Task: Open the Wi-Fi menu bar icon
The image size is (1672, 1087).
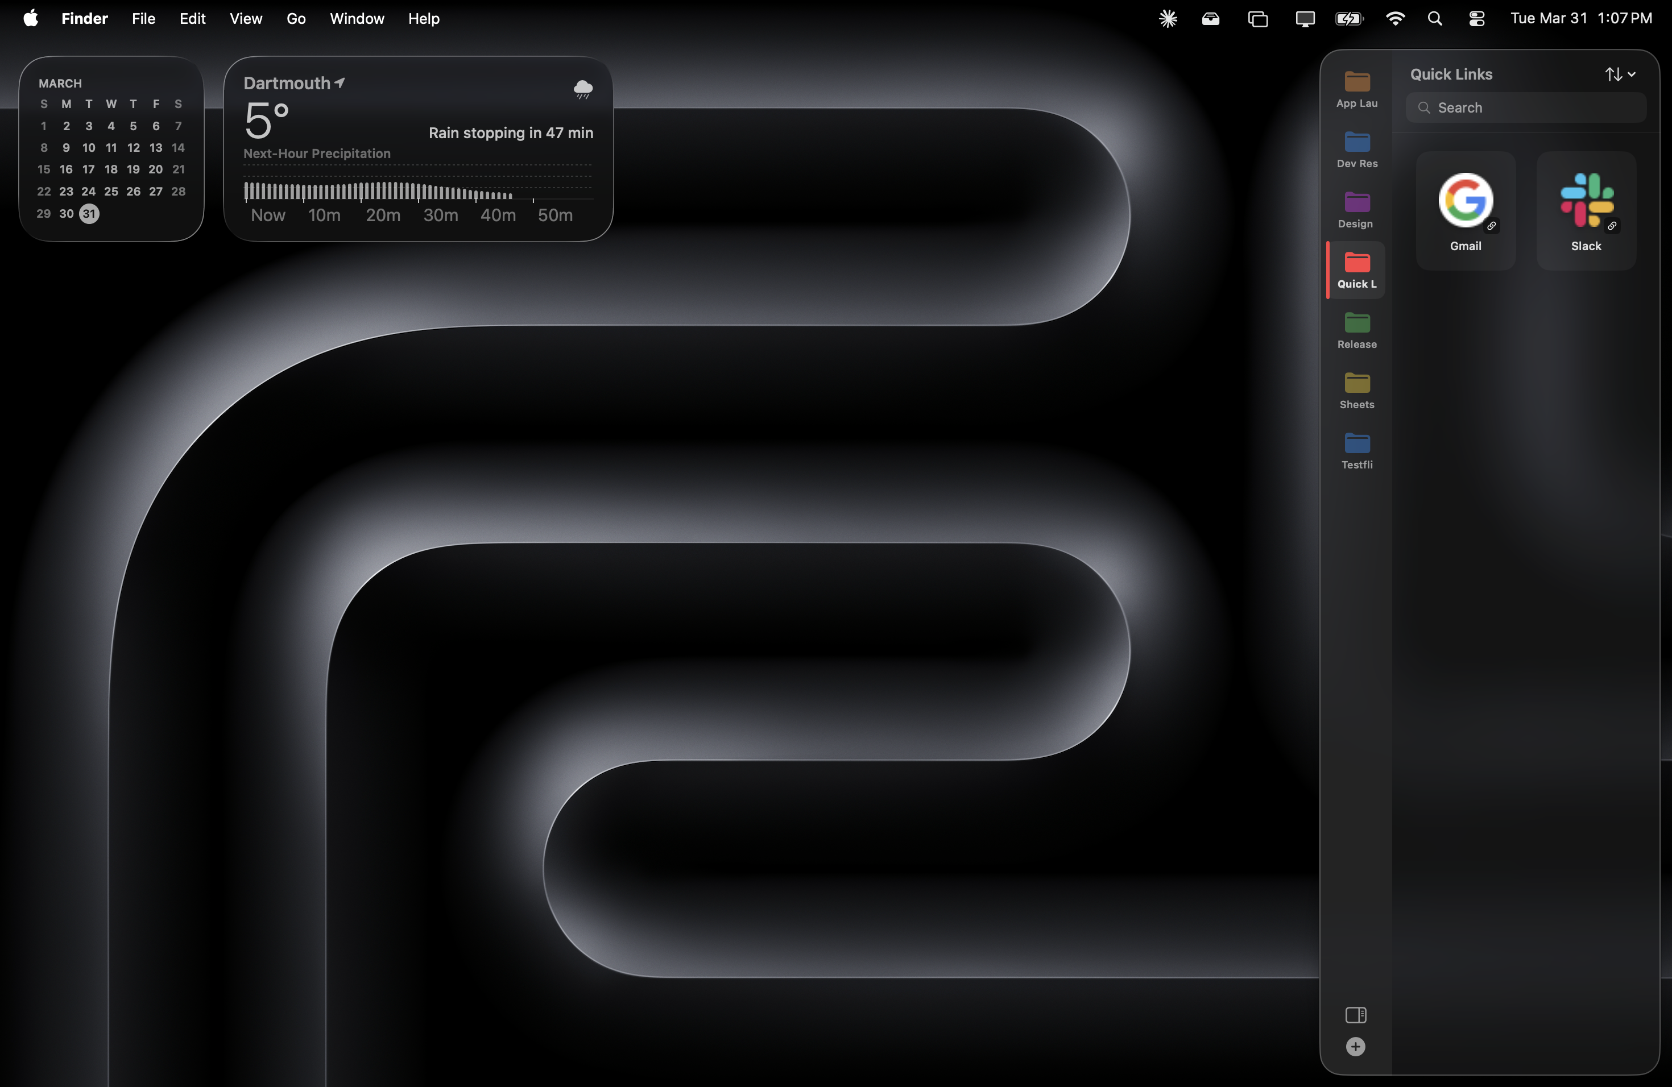Action: [1395, 18]
